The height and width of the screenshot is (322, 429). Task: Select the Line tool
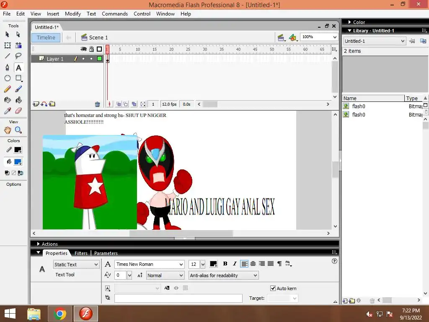[x=8, y=56]
